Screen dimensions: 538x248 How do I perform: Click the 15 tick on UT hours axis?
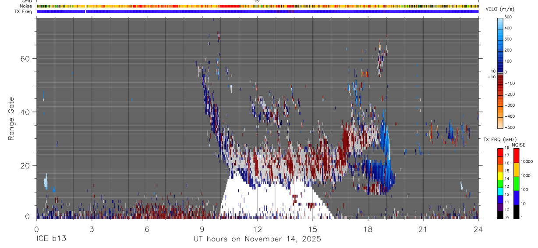click(313, 229)
